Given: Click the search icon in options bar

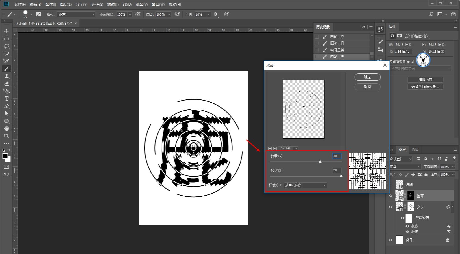Looking at the screenshot, I should point(431,14).
